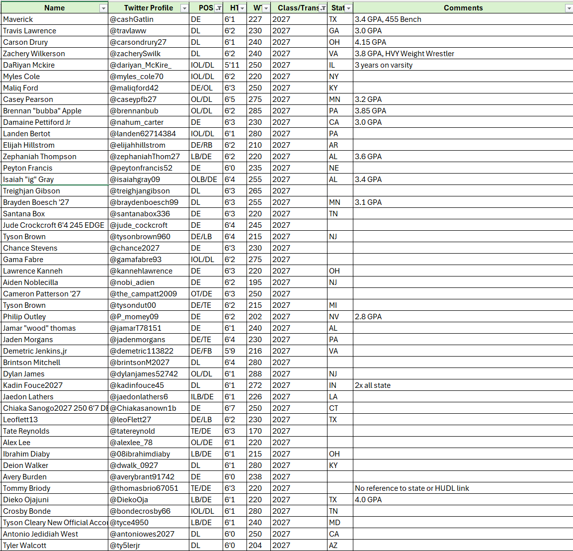Select the @myles_cole70 Twitter cell
Image resolution: width=573 pixels, height=551 pixels.
(149, 77)
